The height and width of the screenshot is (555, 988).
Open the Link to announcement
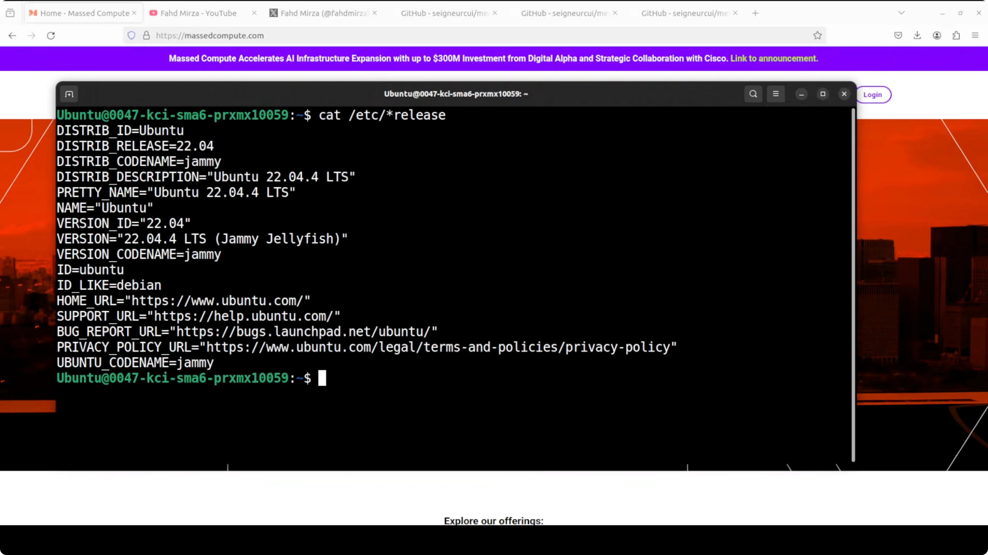773,59
